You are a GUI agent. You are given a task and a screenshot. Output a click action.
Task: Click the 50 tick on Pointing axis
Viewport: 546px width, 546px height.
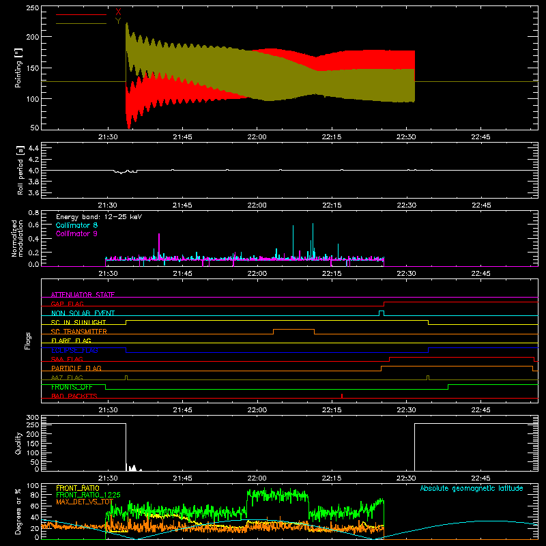tap(35, 128)
